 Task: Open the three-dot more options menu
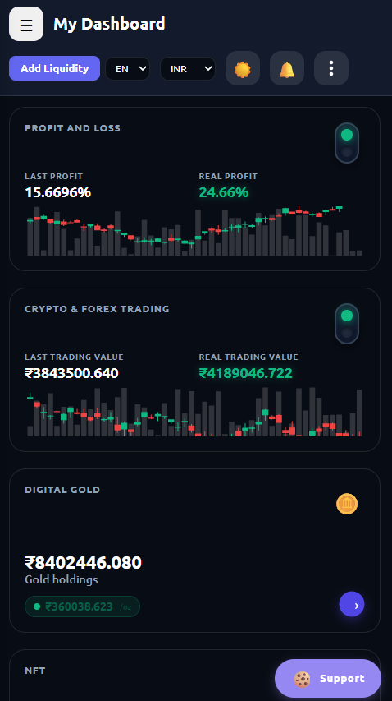[x=330, y=68]
